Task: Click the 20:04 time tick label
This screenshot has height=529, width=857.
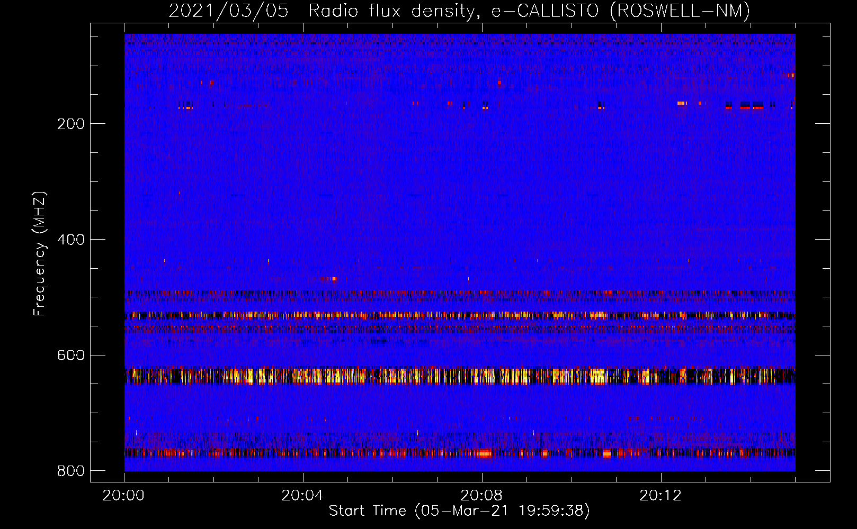Action: pos(302,496)
